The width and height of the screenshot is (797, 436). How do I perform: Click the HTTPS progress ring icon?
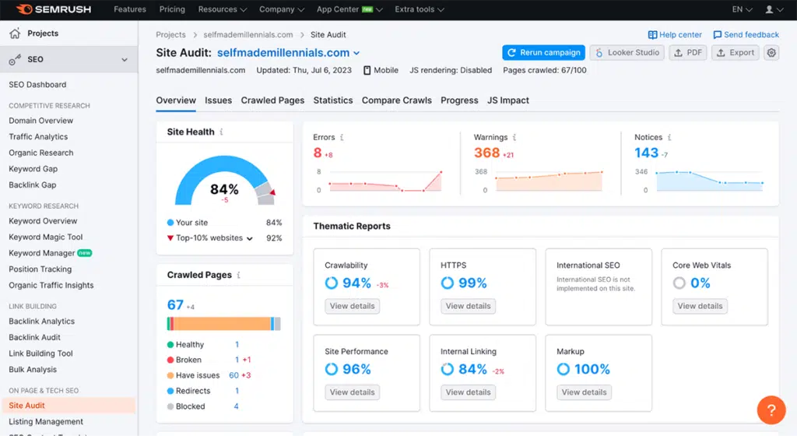448,283
